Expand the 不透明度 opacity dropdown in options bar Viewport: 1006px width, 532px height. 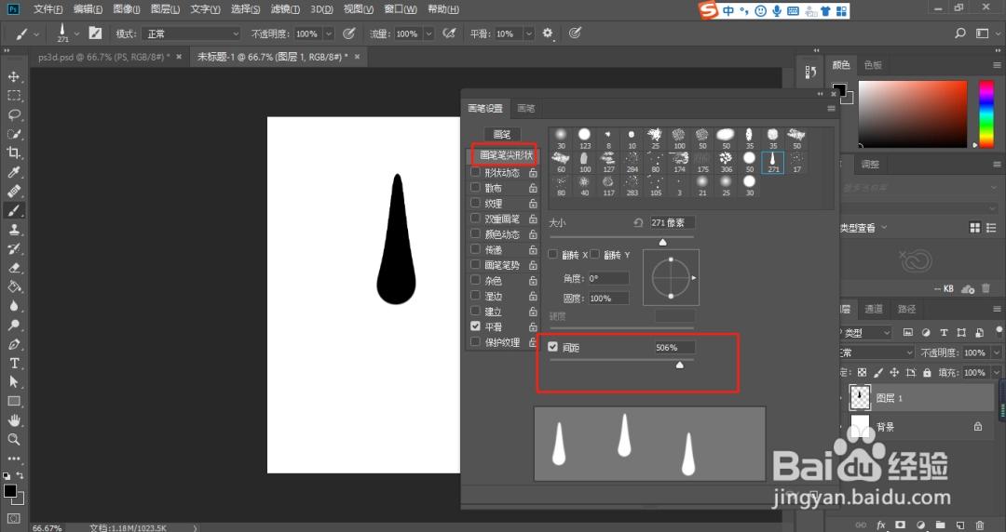coord(329,33)
